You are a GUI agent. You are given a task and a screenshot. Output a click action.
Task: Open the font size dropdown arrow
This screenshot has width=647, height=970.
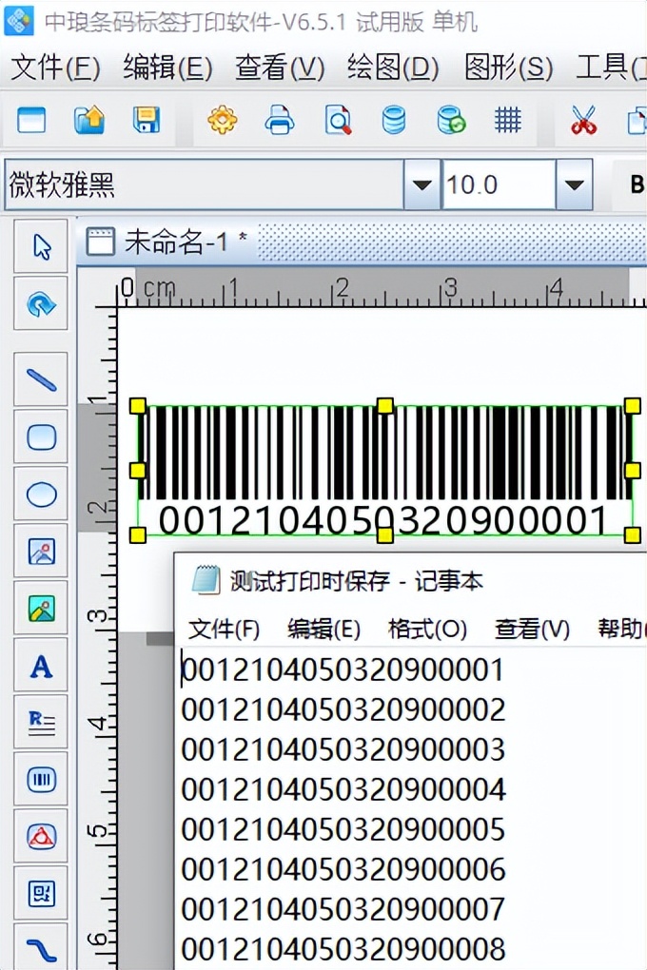click(x=574, y=184)
